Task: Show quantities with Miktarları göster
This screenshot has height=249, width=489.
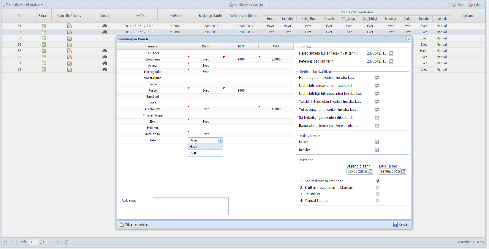Action: (134, 224)
